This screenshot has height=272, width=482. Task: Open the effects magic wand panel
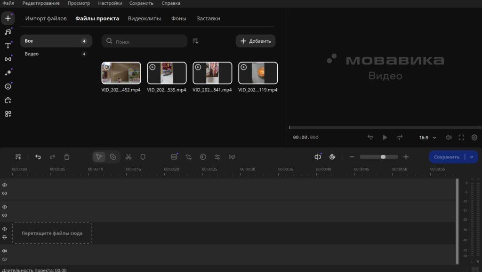(8, 73)
